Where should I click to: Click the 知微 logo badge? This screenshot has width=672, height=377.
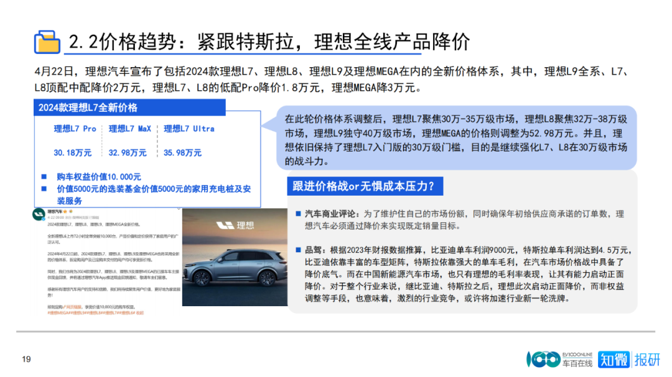tap(614, 360)
